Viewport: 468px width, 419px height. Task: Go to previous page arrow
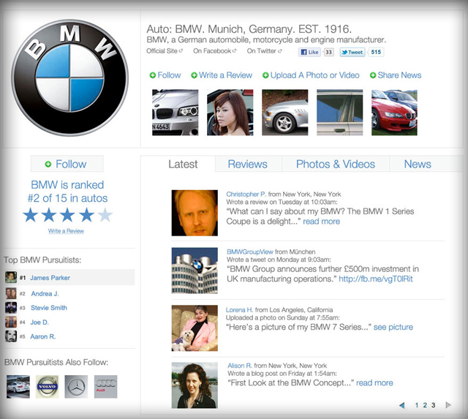402,405
